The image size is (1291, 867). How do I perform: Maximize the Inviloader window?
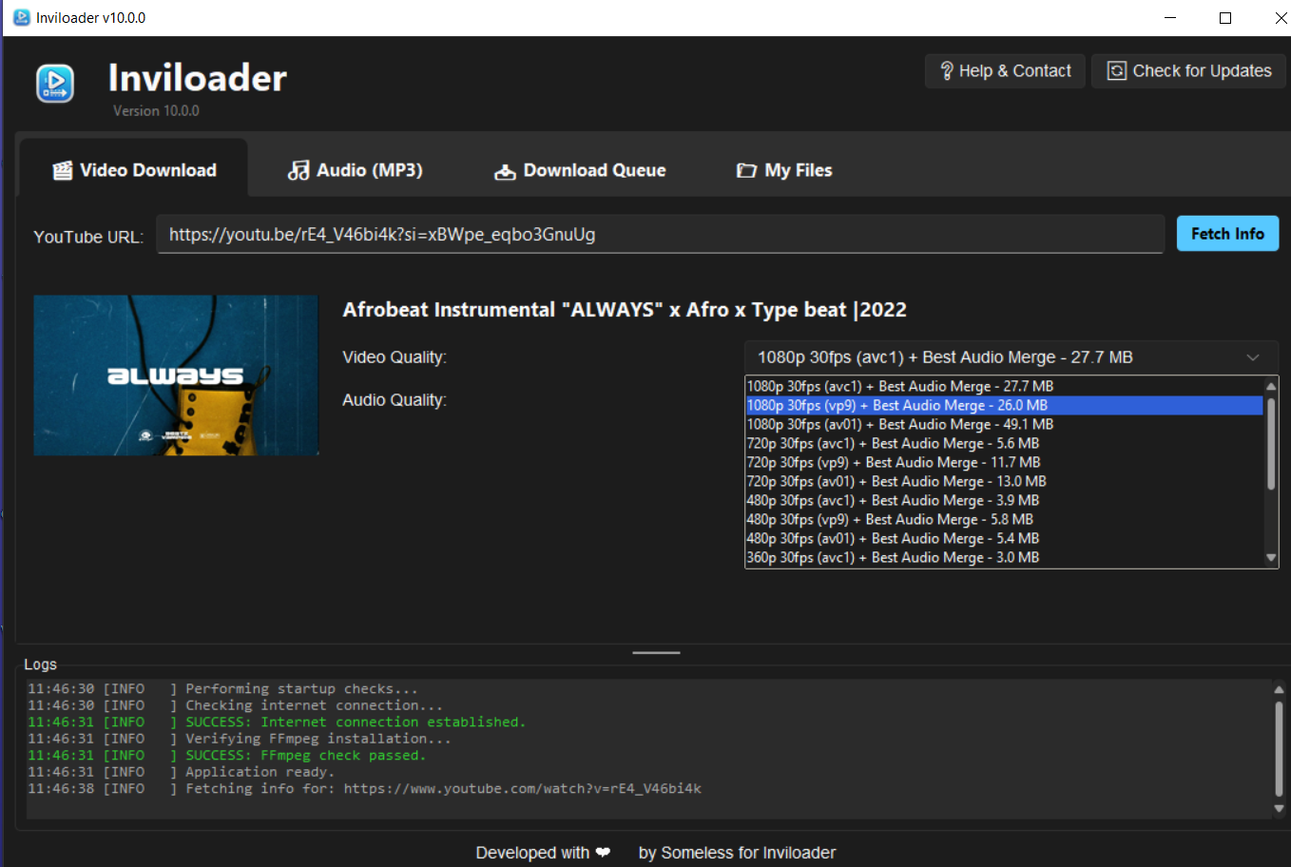pos(1225,17)
